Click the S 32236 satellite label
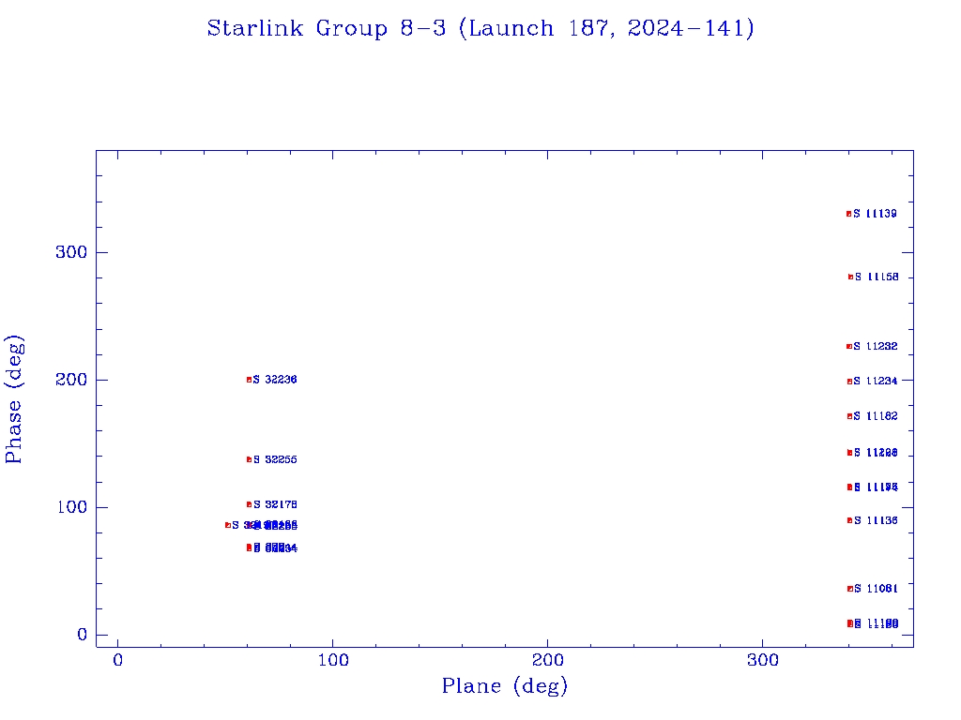961x720 pixels. click(x=275, y=380)
